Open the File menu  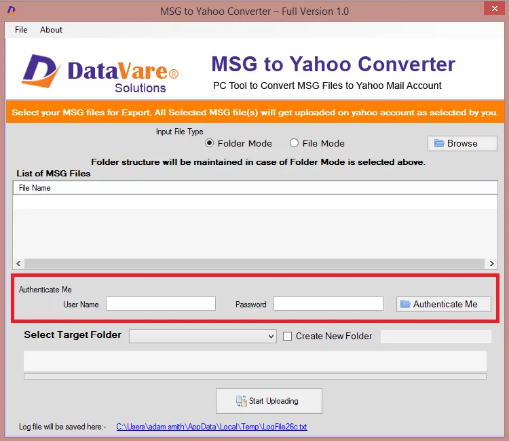pyautogui.click(x=21, y=30)
